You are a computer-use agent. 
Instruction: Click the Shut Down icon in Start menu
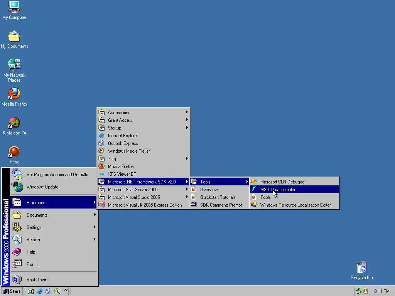17,279
